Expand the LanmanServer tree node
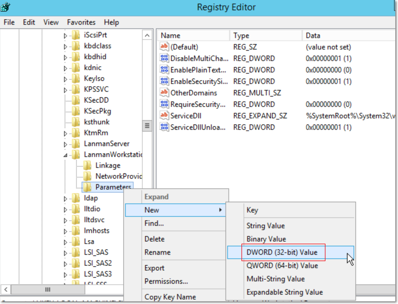 click(65, 144)
